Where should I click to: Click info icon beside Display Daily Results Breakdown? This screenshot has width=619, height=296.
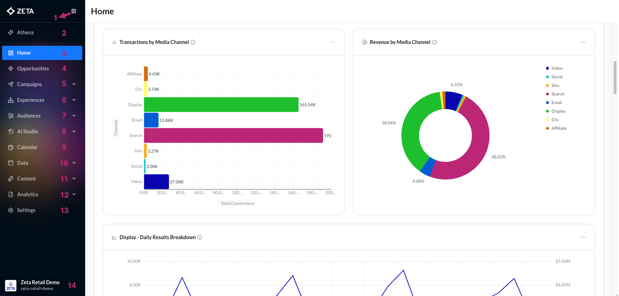[200, 237]
